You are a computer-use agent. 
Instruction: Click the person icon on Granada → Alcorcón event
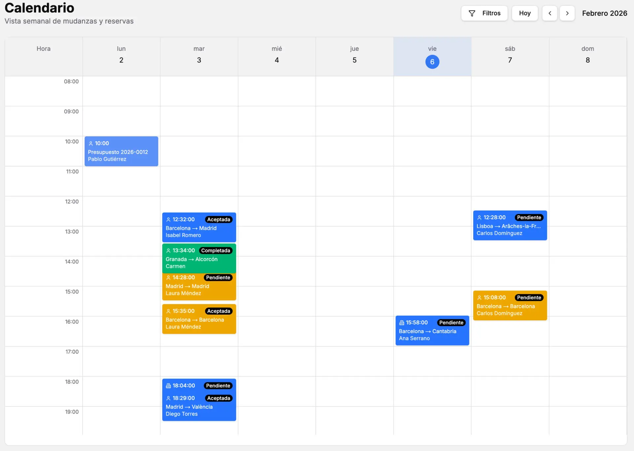(x=168, y=250)
